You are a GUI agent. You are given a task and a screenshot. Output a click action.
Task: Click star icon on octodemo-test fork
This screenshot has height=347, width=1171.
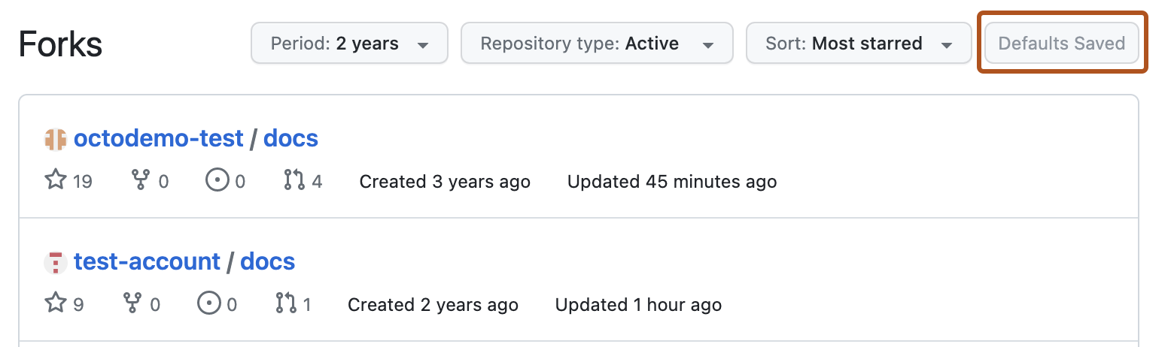tap(56, 181)
